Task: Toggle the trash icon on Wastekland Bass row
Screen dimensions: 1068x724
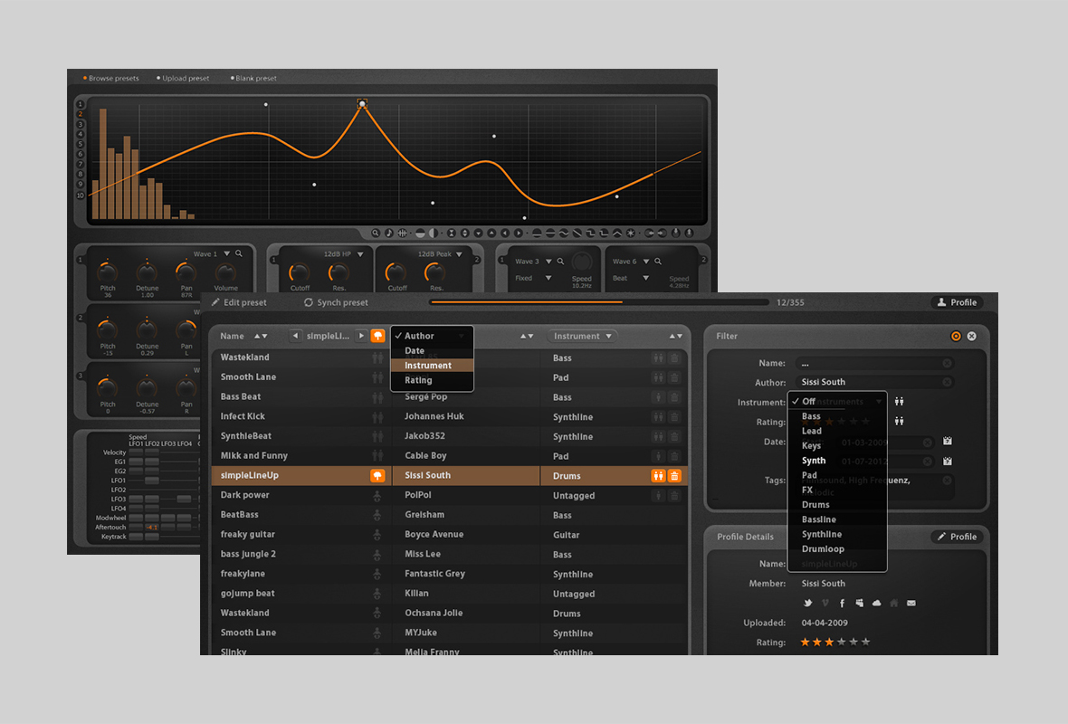Action: click(x=674, y=357)
